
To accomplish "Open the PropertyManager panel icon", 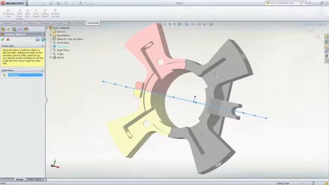I will click(x=9, y=29).
